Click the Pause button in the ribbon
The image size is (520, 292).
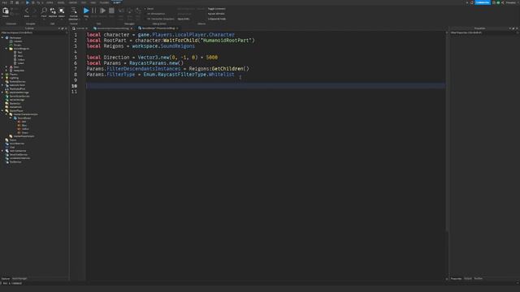[94, 11]
